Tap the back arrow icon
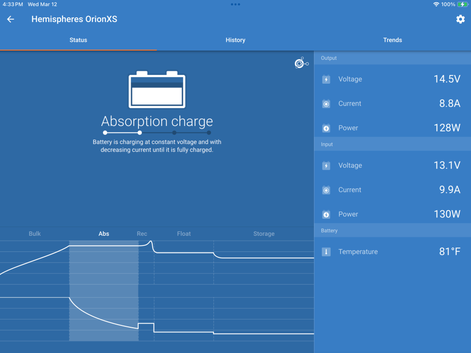The image size is (471, 353). (x=11, y=19)
